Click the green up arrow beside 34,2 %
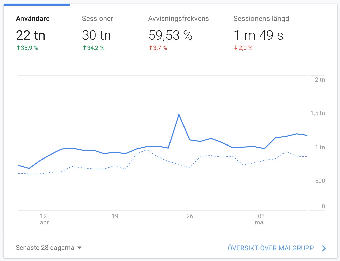The image size is (340, 261). (x=84, y=48)
